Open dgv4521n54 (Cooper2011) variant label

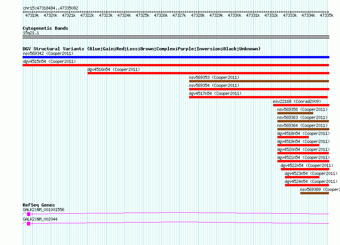click(x=303, y=157)
